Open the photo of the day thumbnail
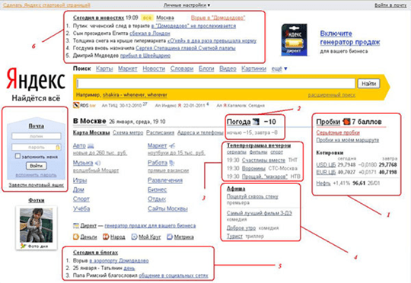Image resolution: width=411 pixels, height=283 pixels. click(x=37, y=225)
